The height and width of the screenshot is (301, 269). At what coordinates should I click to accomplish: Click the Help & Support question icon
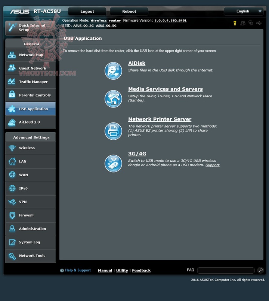tap(62, 270)
